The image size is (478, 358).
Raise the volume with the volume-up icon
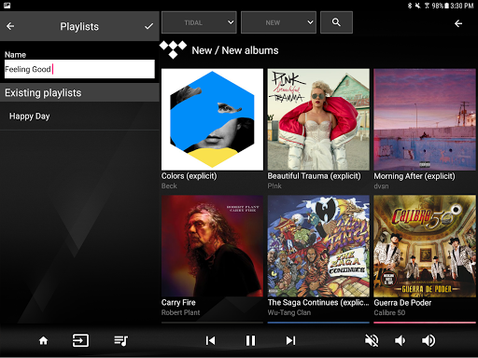429,340
